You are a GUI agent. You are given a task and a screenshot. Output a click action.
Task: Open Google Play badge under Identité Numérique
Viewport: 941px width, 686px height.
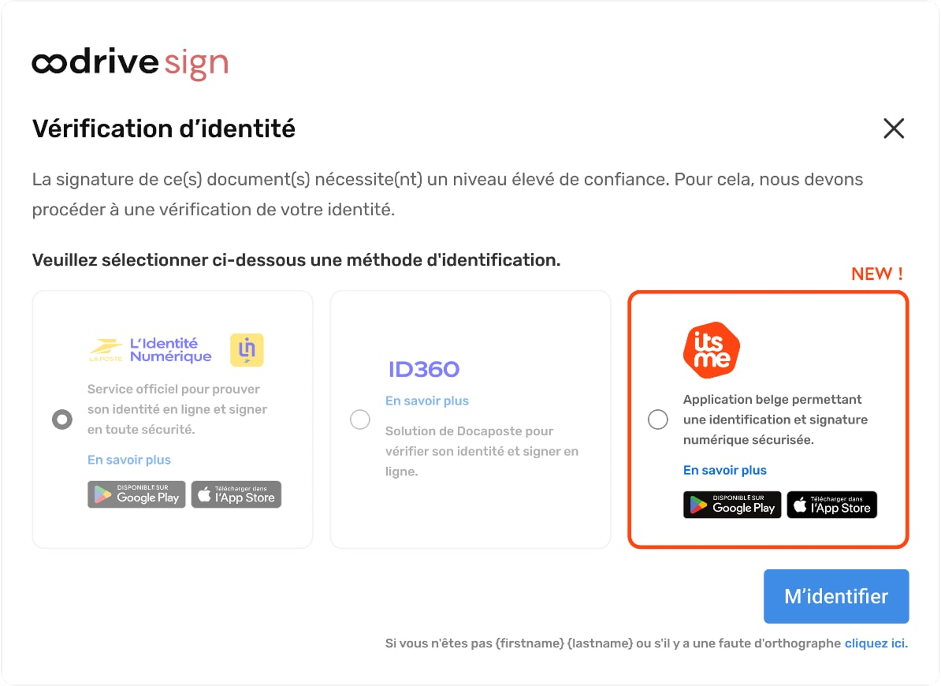[x=136, y=494]
